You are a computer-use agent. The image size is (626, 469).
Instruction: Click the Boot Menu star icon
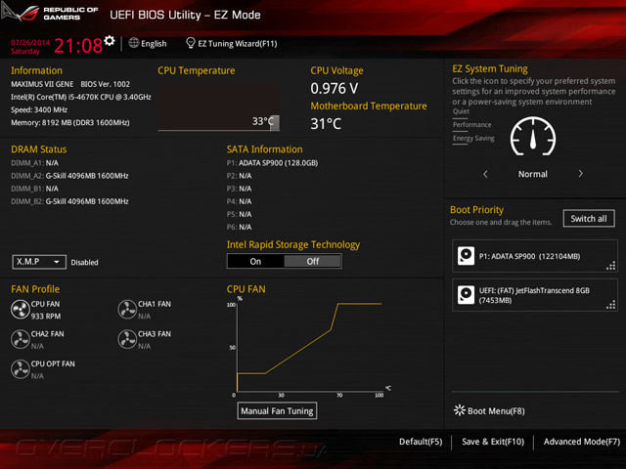click(460, 410)
